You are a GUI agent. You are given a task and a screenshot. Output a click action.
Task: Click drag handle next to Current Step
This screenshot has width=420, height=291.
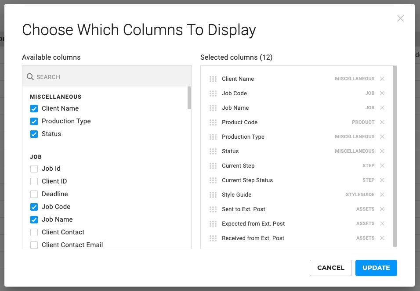point(213,166)
